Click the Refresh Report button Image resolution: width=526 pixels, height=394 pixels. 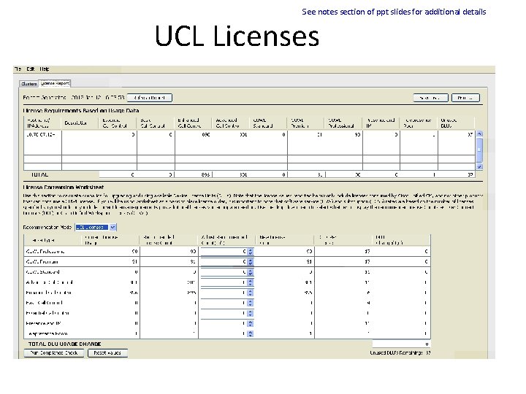coord(150,98)
